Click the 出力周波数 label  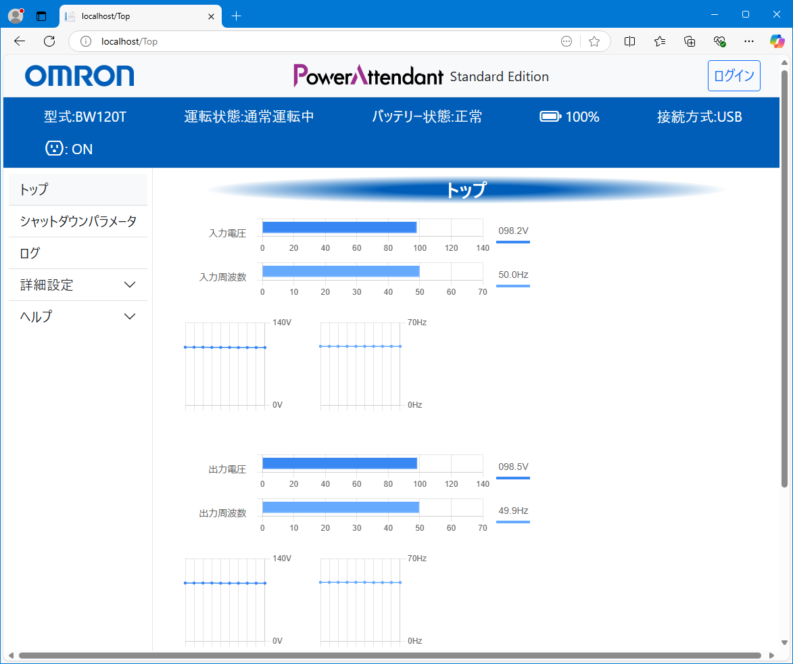(222, 513)
